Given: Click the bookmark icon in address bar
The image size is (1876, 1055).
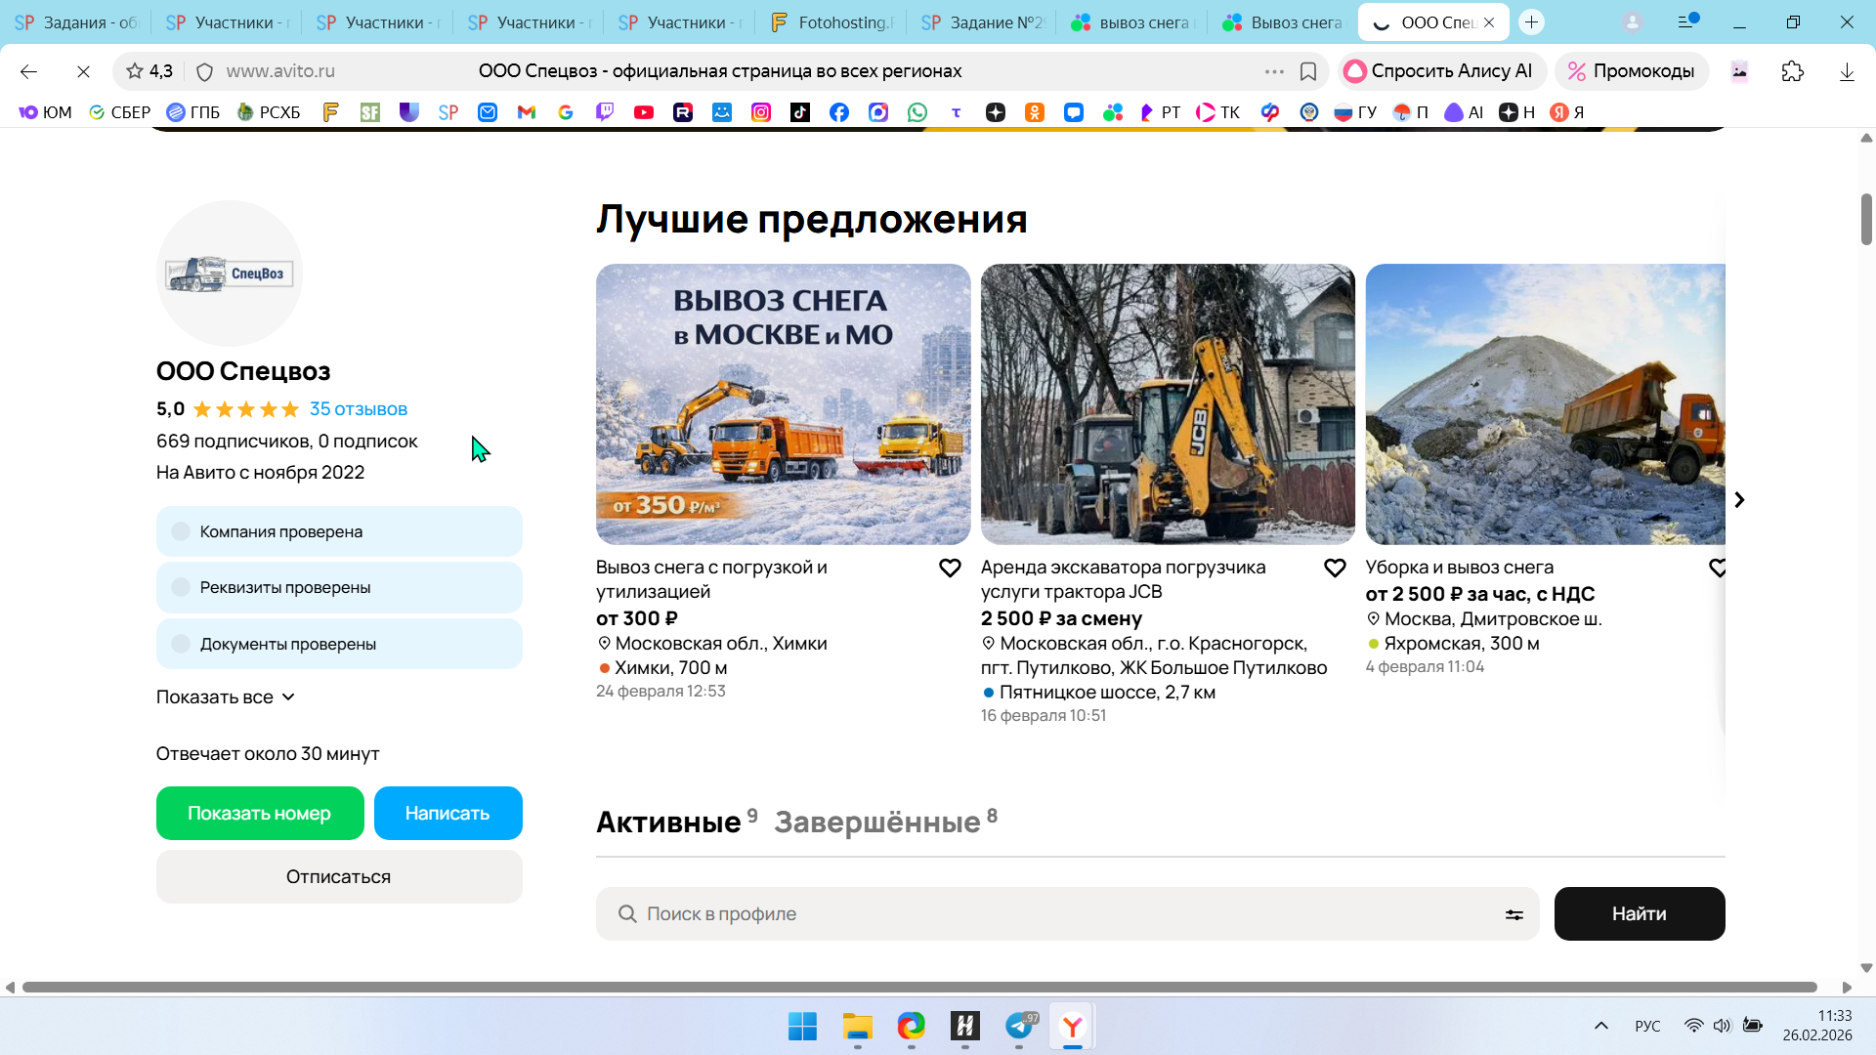Looking at the screenshot, I should [1308, 71].
